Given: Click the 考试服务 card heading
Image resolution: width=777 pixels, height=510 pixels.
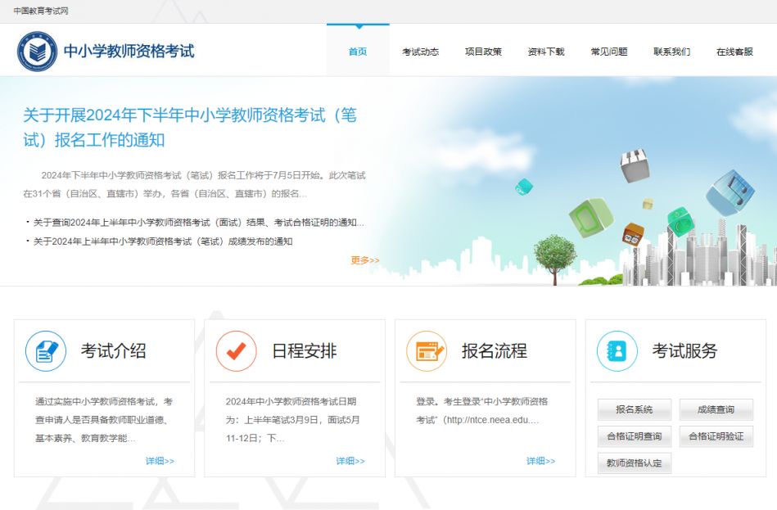Looking at the screenshot, I should (684, 351).
